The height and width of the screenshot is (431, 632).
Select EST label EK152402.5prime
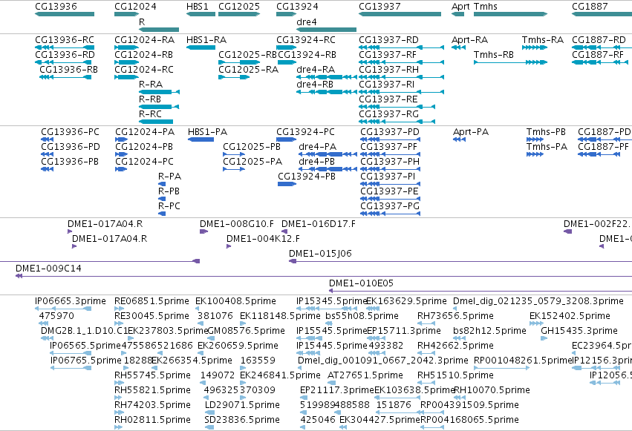[x=570, y=316]
